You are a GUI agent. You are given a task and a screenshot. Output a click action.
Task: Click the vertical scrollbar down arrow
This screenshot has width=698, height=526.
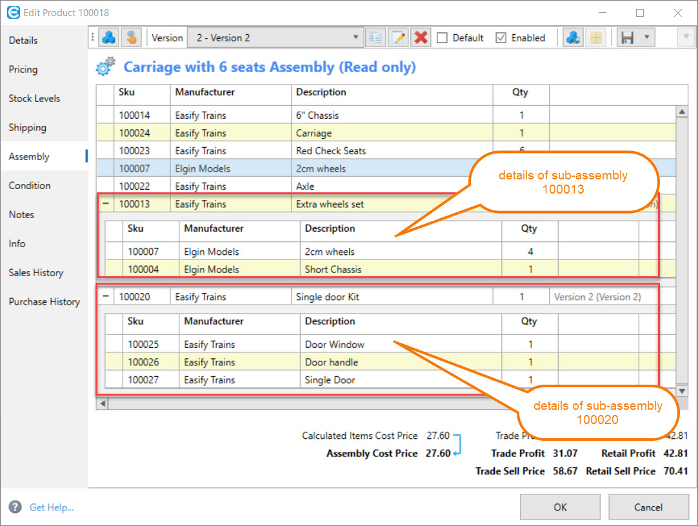click(x=681, y=391)
